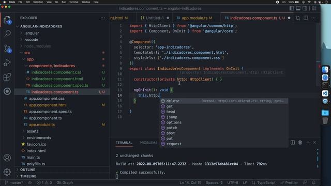Screen dimensions: 331x186
Task: Switch to app.module.ts editor tab
Action: pyautogui.click(x=197, y=18)
